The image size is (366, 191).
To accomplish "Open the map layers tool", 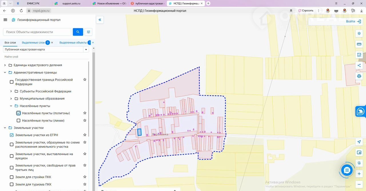I will point(359,33).
